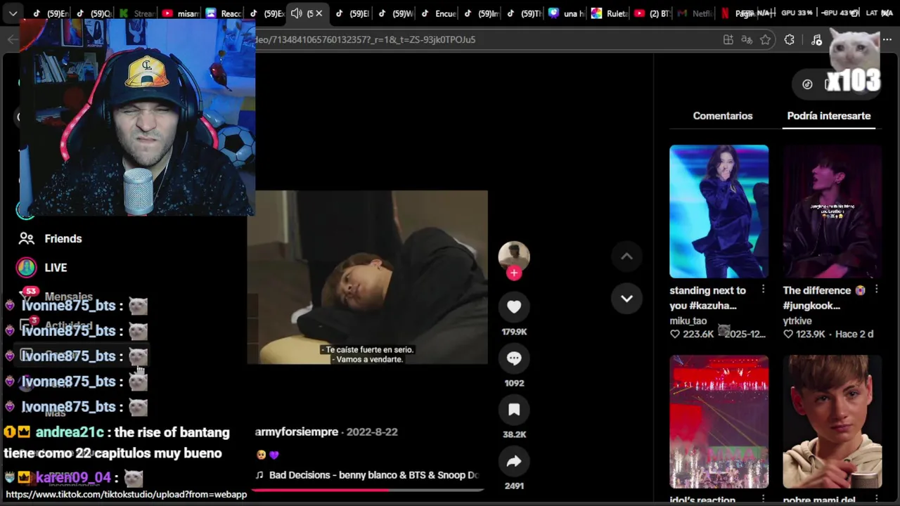Image resolution: width=900 pixels, height=506 pixels.
Task: Mute the active tab via speaker icon
Action: [296, 13]
